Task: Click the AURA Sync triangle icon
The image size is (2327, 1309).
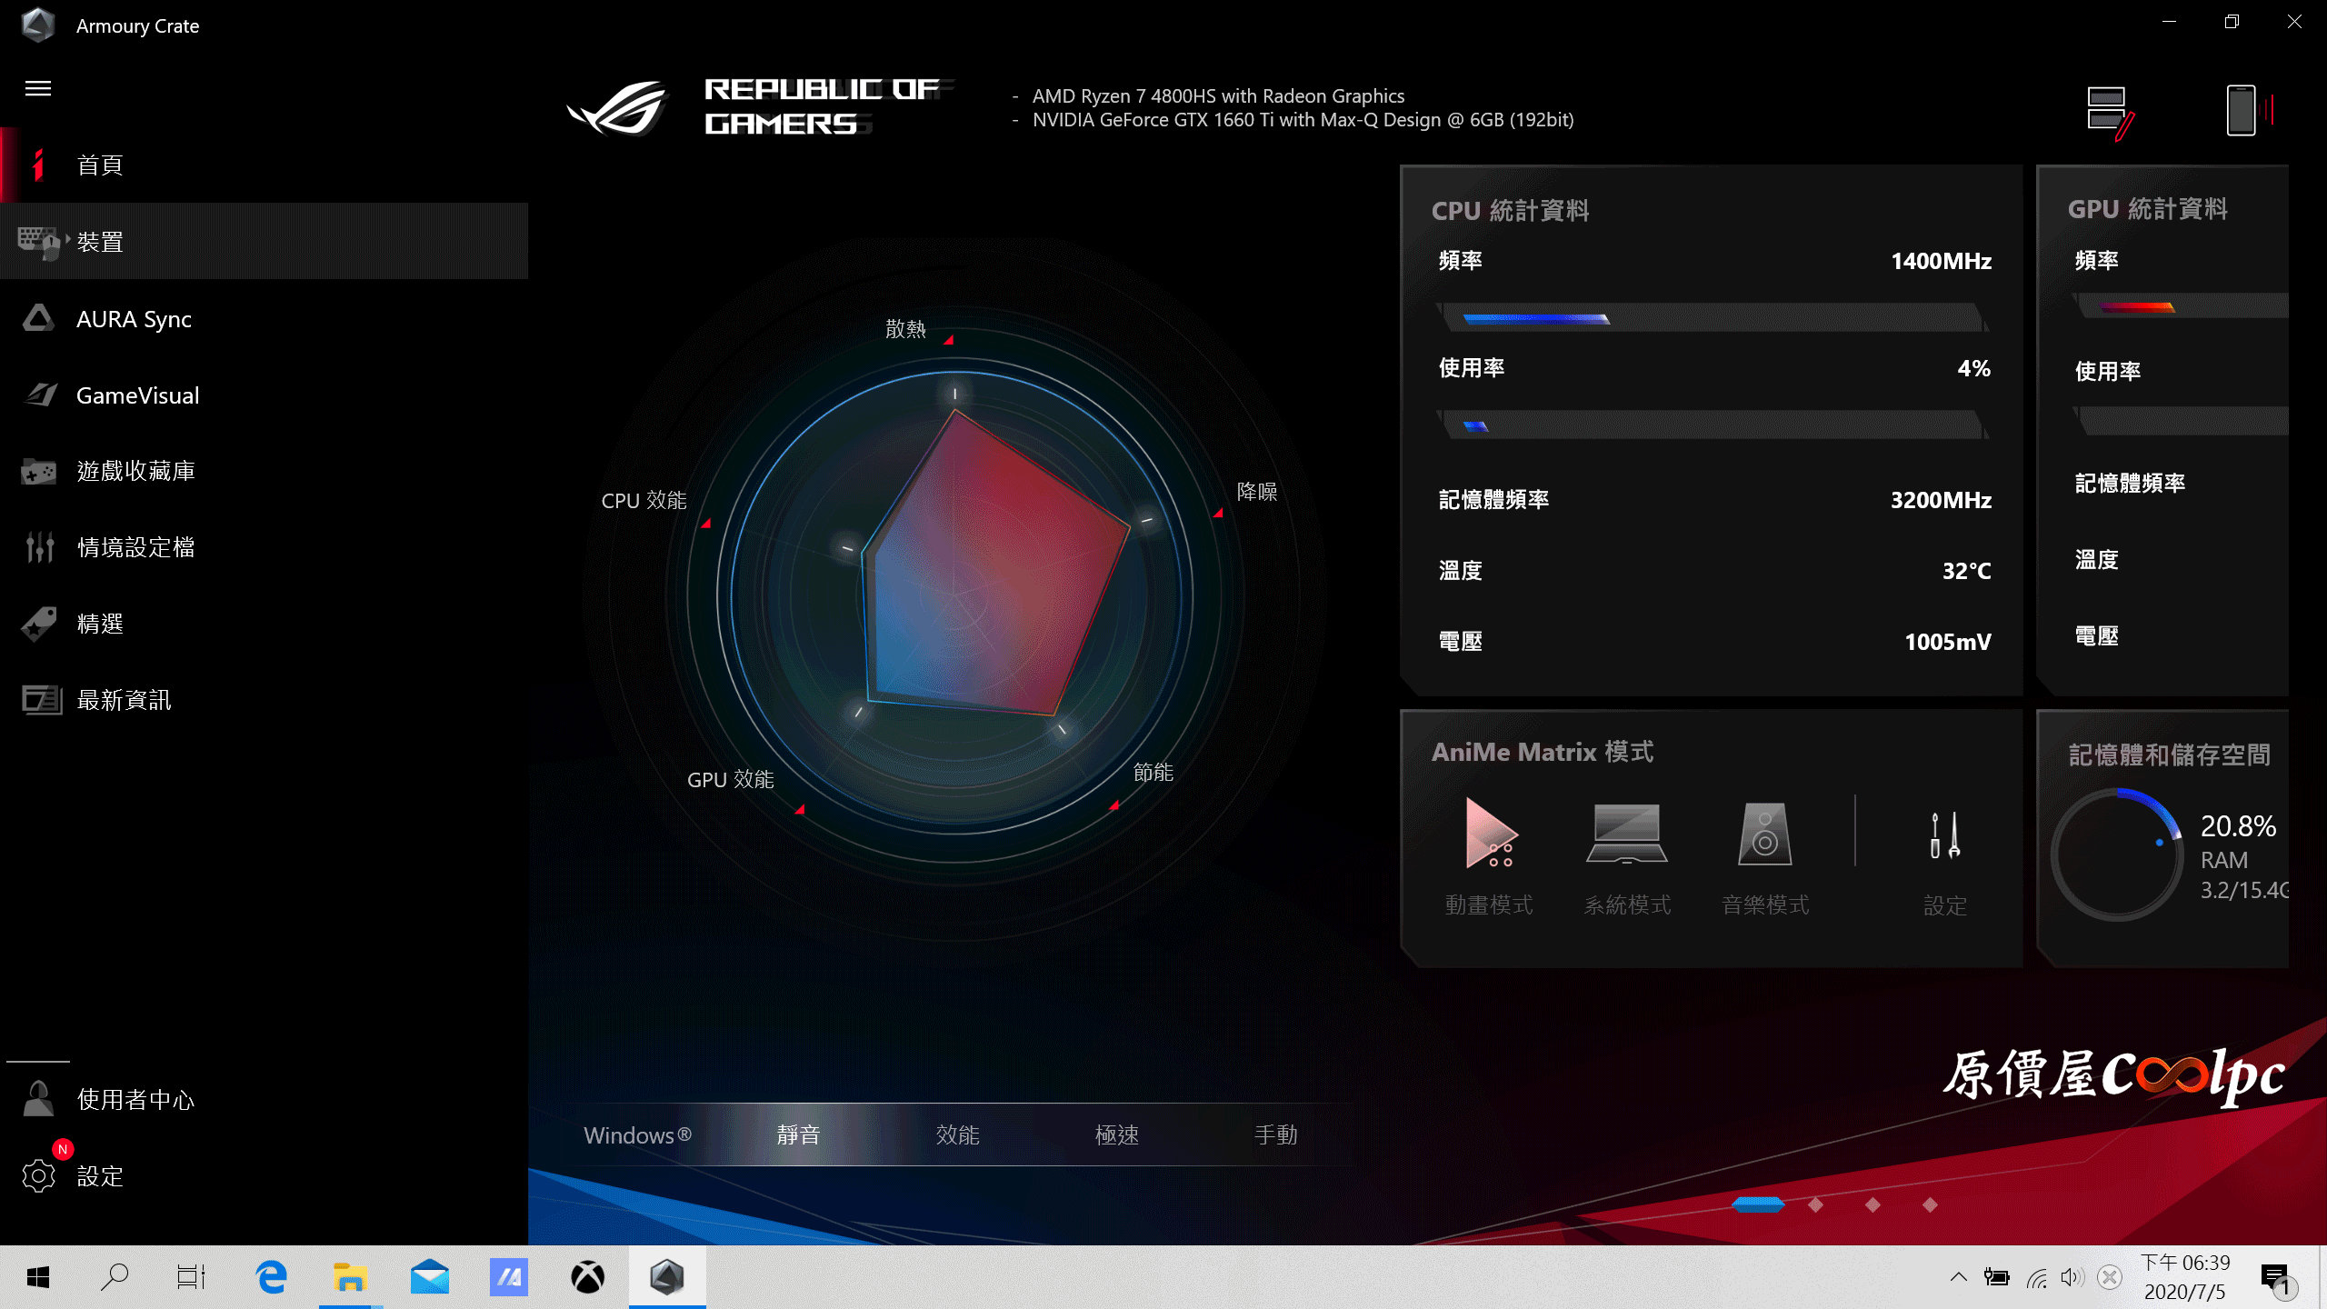Action: [x=38, y=318]
